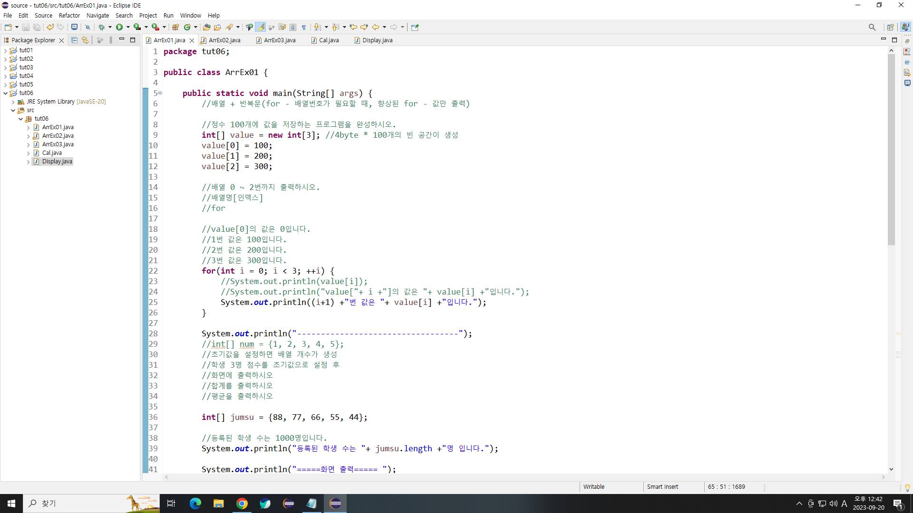Toggle Show Whitespace Characters paragraph icon
This screenshot has width=913, height=513.
tap(304, 27)
